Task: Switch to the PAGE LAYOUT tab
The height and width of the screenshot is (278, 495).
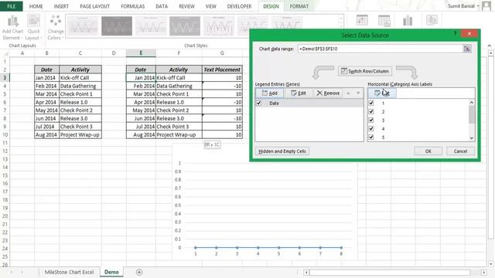Action: click(94, 6)
